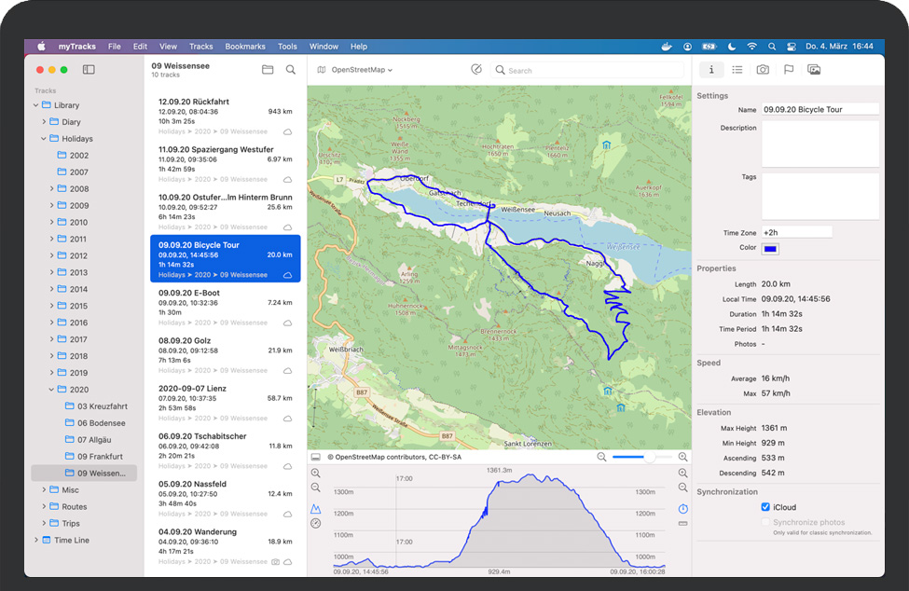Click the search icon in track list header
909x591 pixels.
click(x=291, y=70)
